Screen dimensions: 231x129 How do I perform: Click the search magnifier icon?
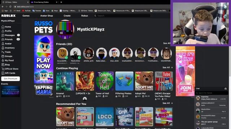[x=95, y=16]
